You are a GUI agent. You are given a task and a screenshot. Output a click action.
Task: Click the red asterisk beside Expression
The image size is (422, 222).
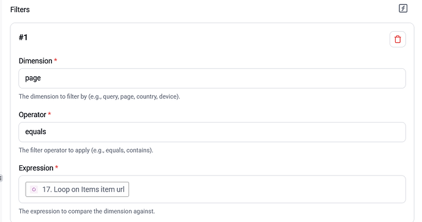[56, 167]
